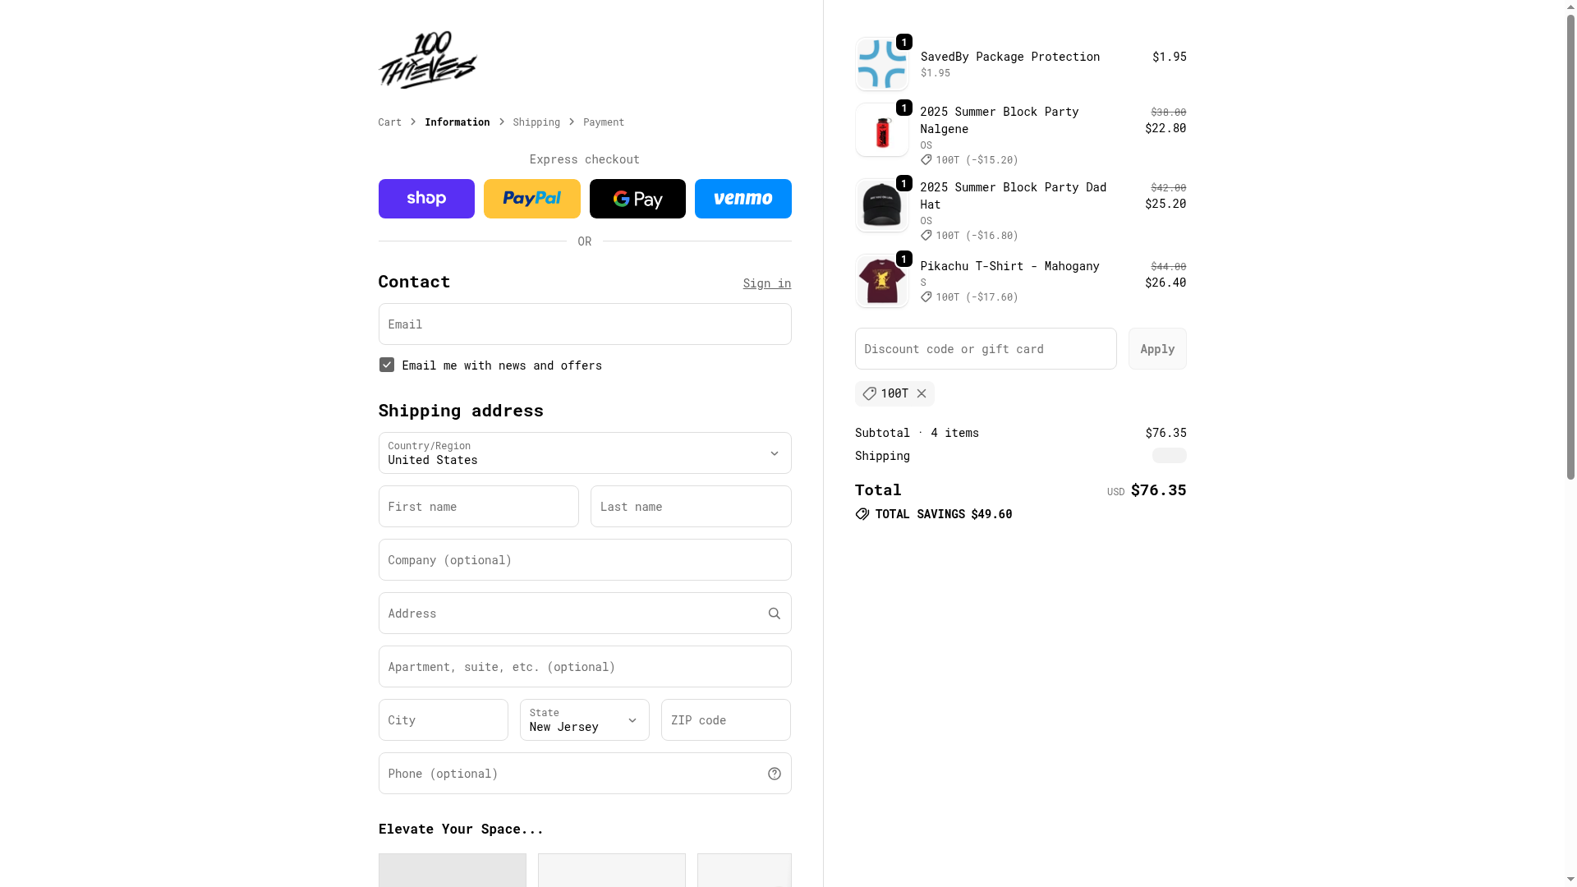Go back to Cart breadcrumb

click(390, 122)
